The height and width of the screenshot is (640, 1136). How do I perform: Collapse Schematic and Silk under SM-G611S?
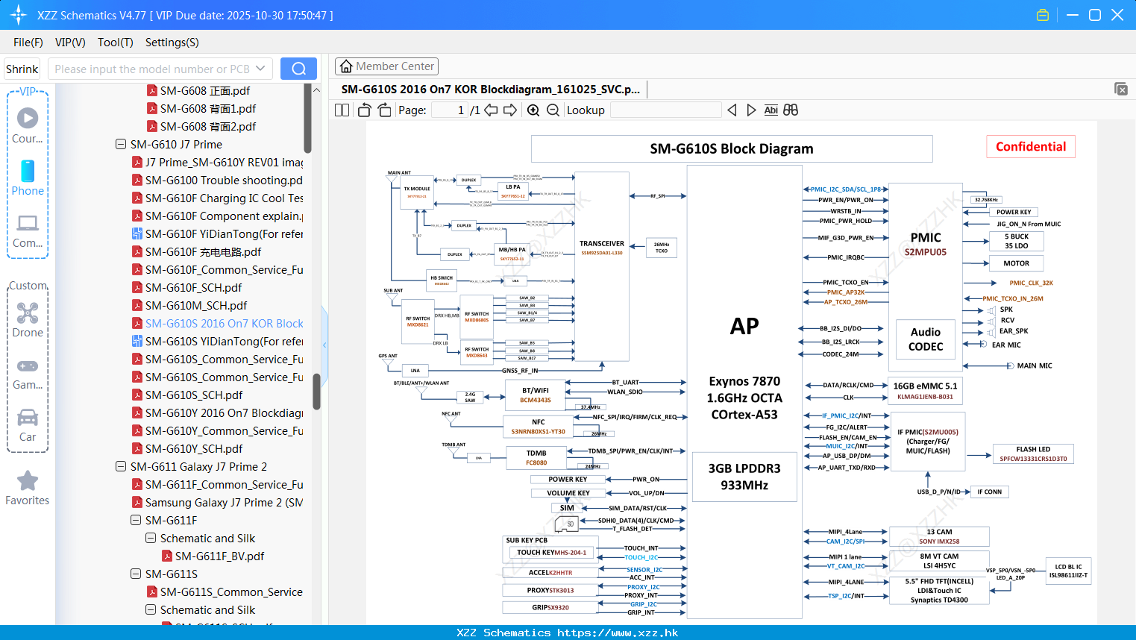pyautogui.click(x=151, y=610)
